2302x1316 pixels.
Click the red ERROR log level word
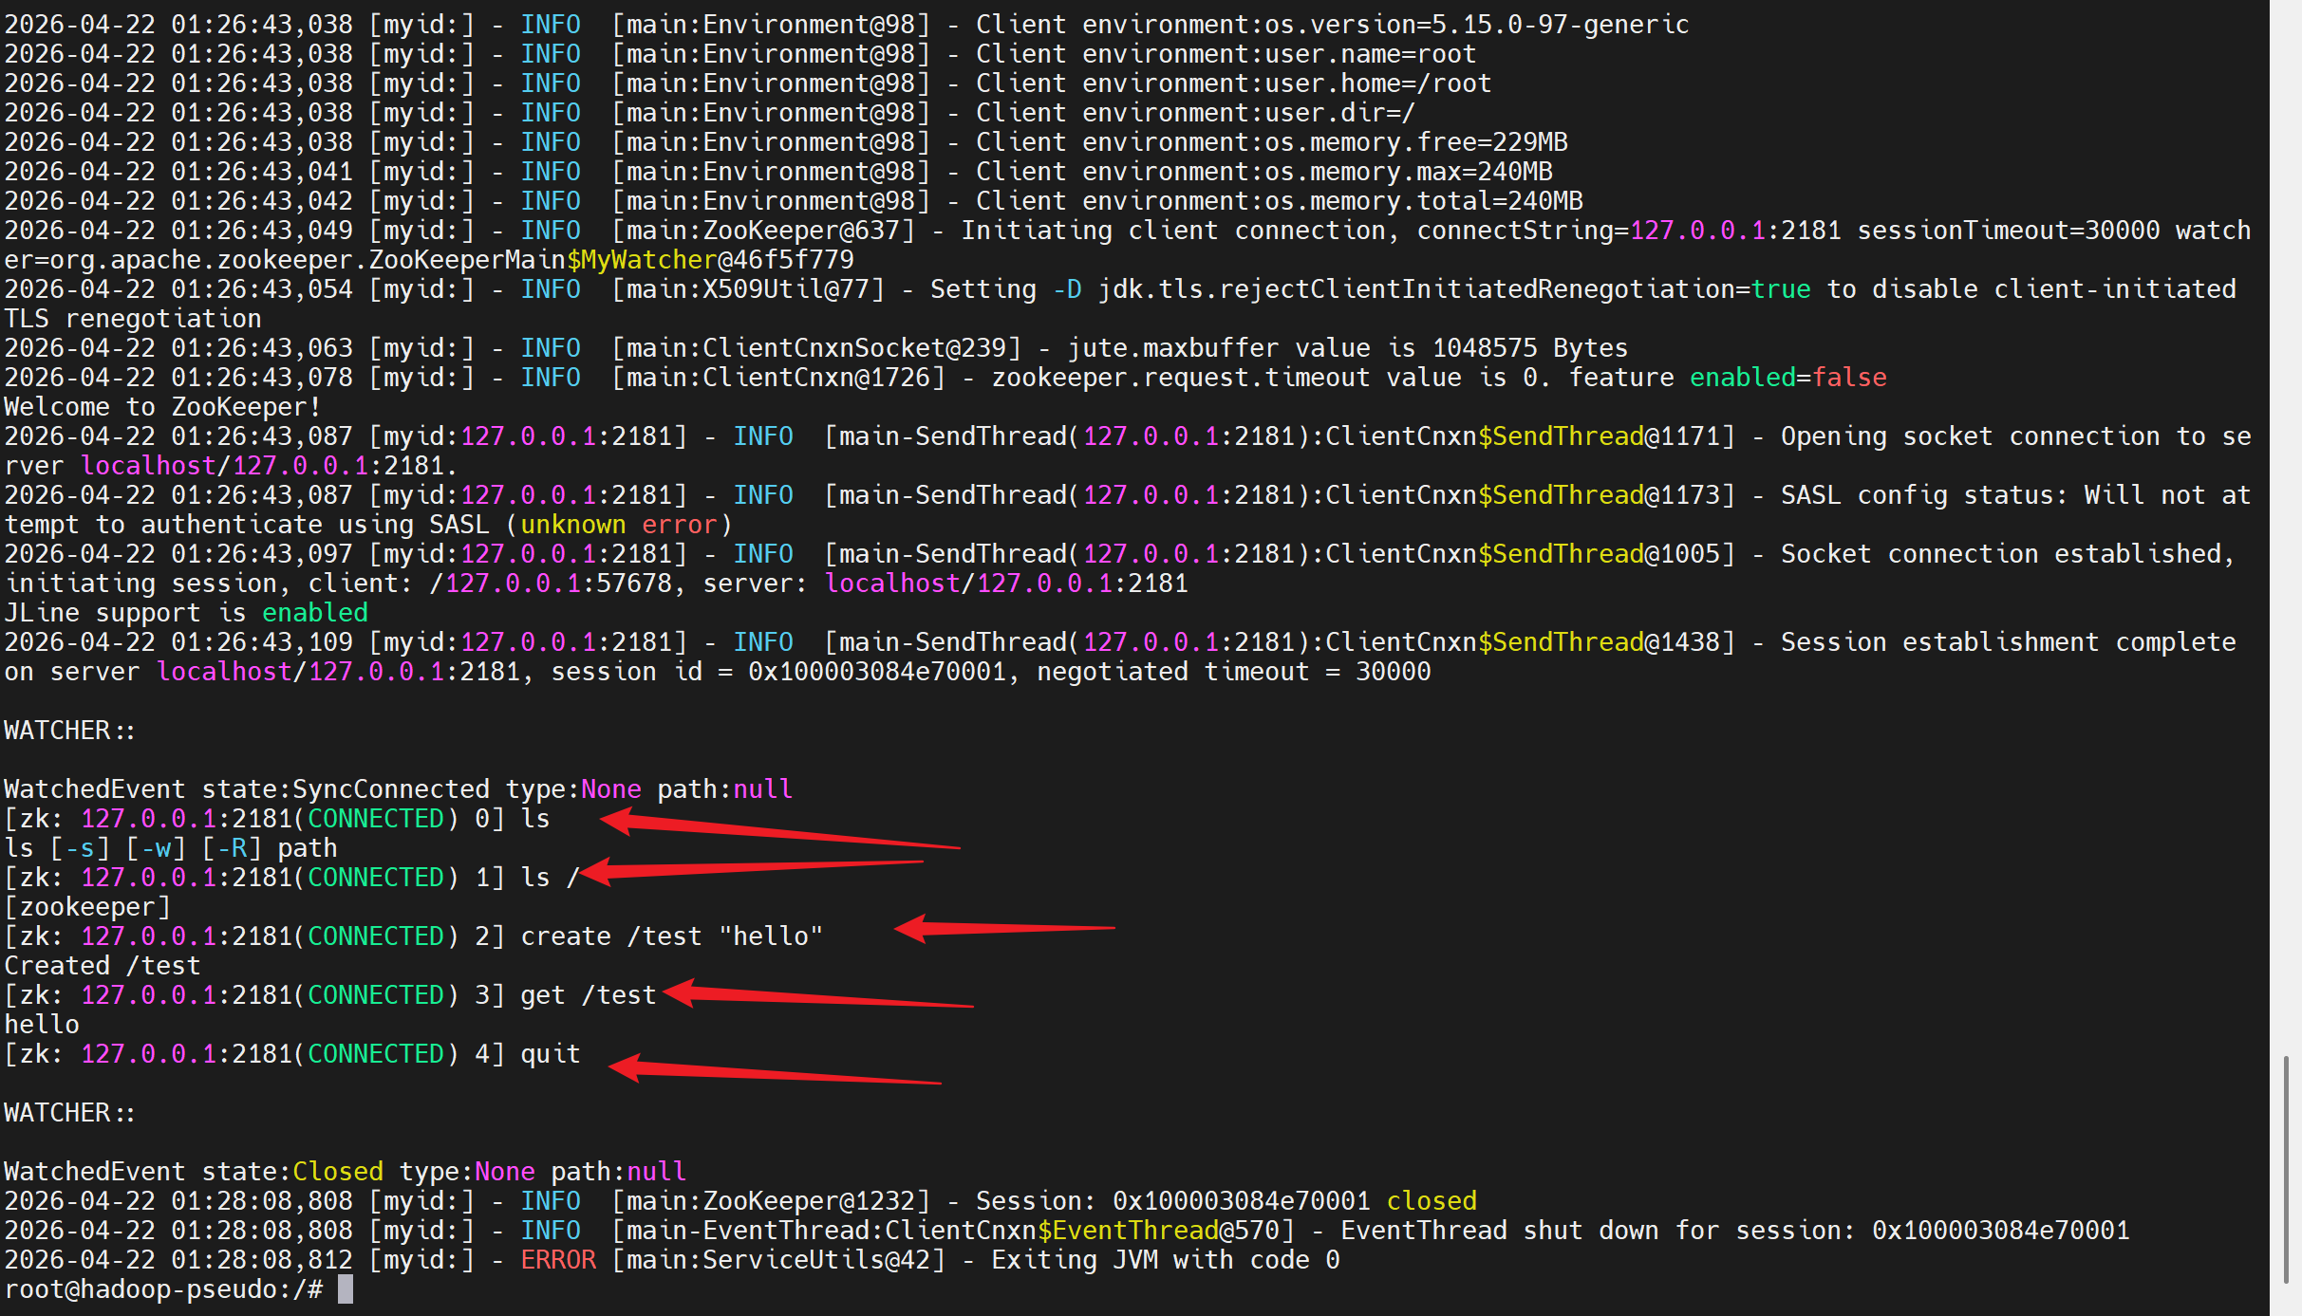click(x=557, y=1259)
